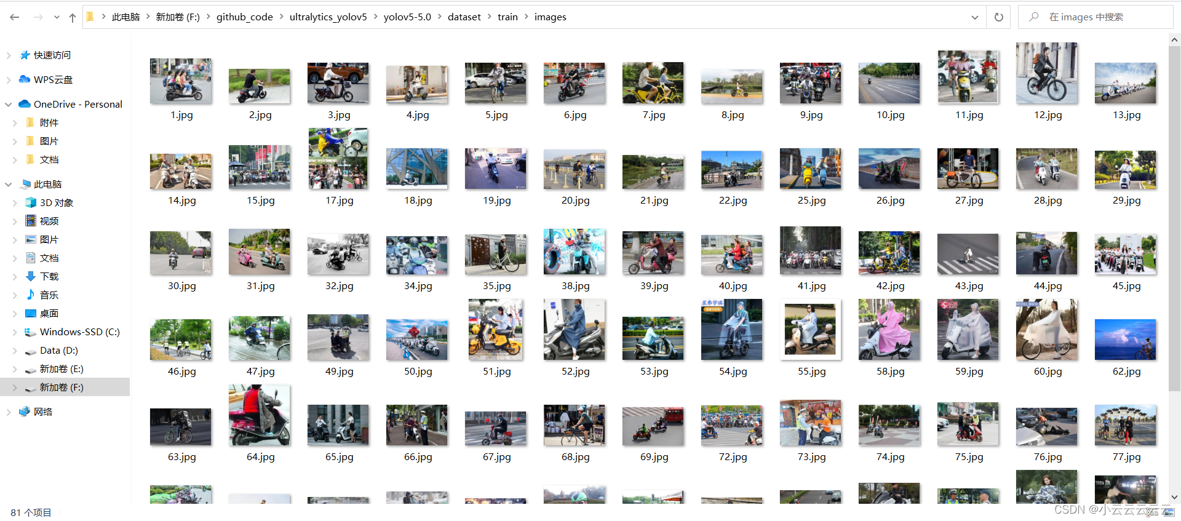1181x521 pixels.
Task: Click scrollbar down arrow in file pane
Action: [1174, 497]
